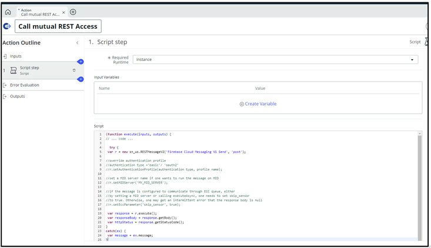Click the Script label at top right
The image size is (431, 248).
(x=415, y=42)
